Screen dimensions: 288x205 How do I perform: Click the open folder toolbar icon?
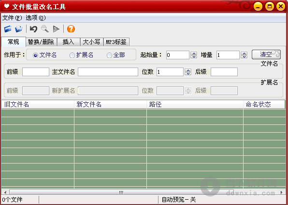19,29
